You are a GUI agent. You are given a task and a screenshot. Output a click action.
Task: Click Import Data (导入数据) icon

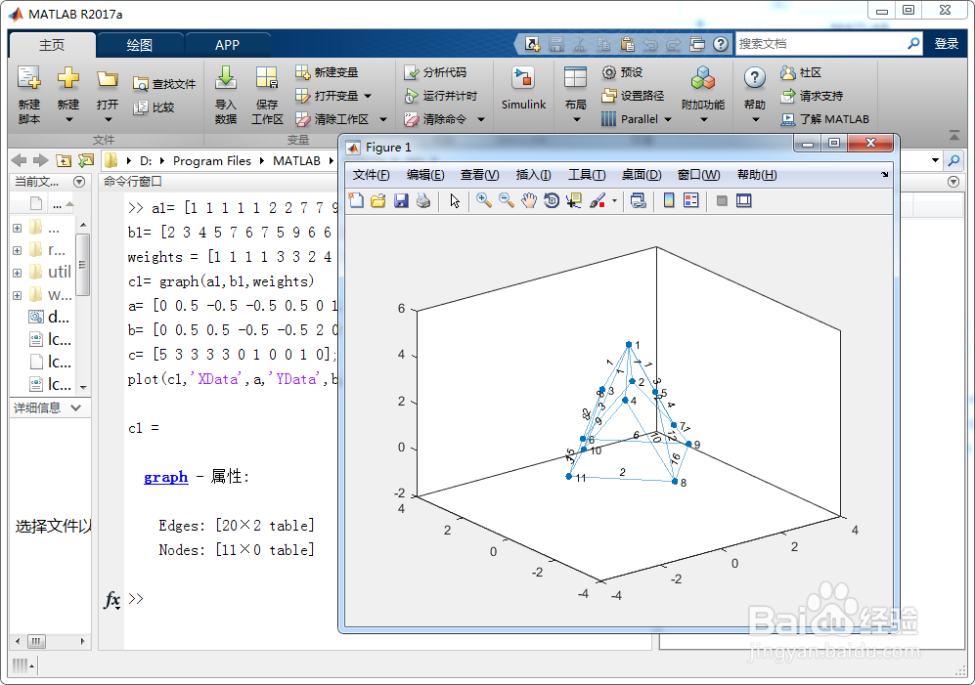tap(226, 79)
